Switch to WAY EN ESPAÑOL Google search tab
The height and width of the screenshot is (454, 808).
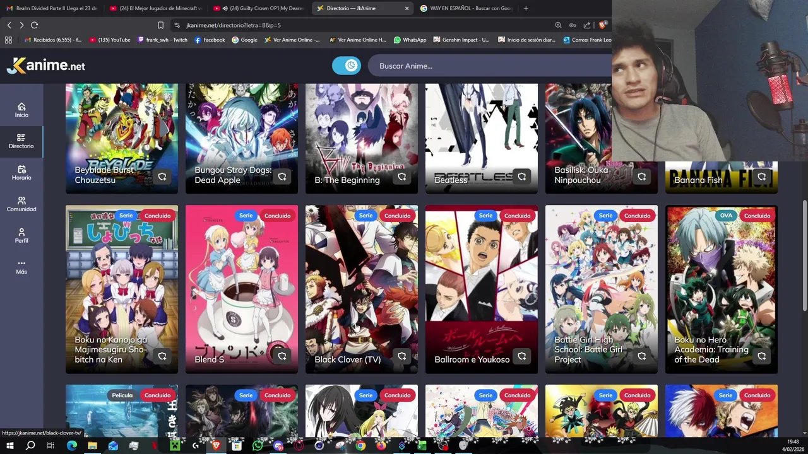(x=466, y=8)
